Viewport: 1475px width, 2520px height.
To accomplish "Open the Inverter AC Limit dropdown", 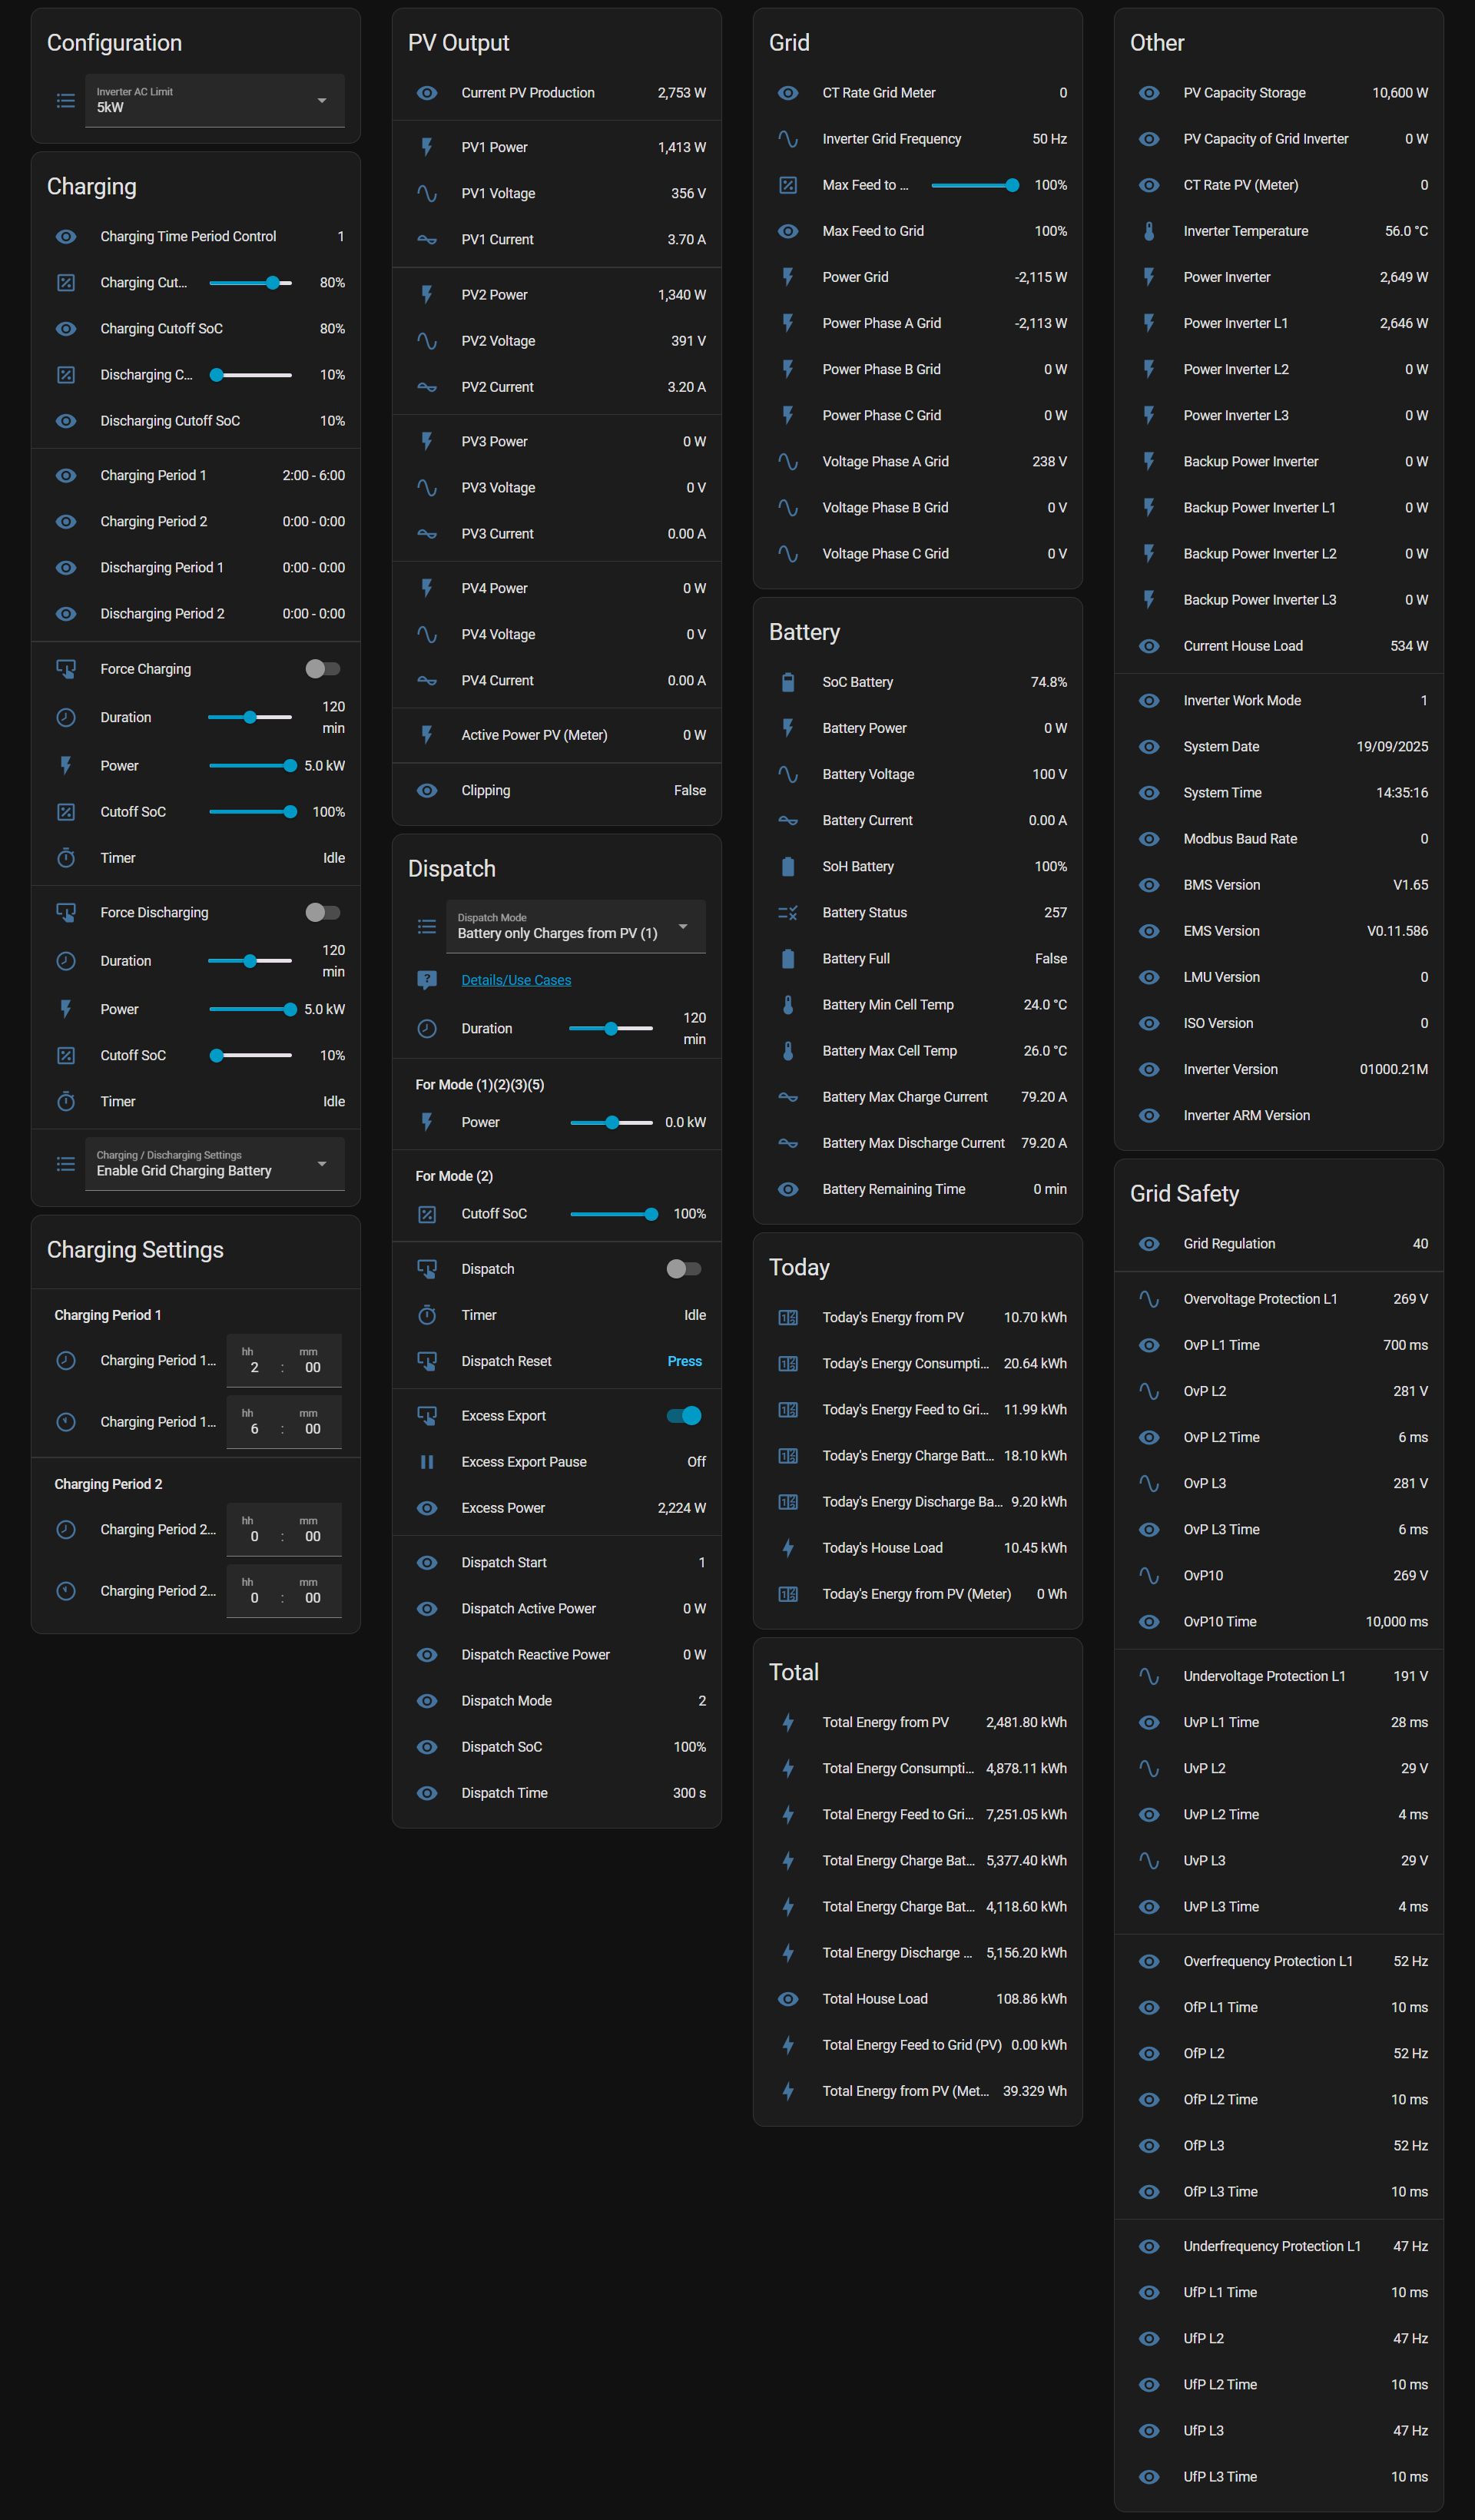I will coord(215,100).
